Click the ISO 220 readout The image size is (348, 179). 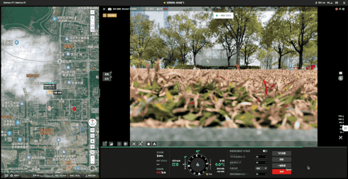click(117, 9)
